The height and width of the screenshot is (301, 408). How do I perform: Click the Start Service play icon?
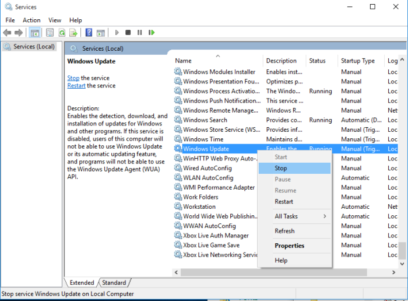[x=117, y=33]
